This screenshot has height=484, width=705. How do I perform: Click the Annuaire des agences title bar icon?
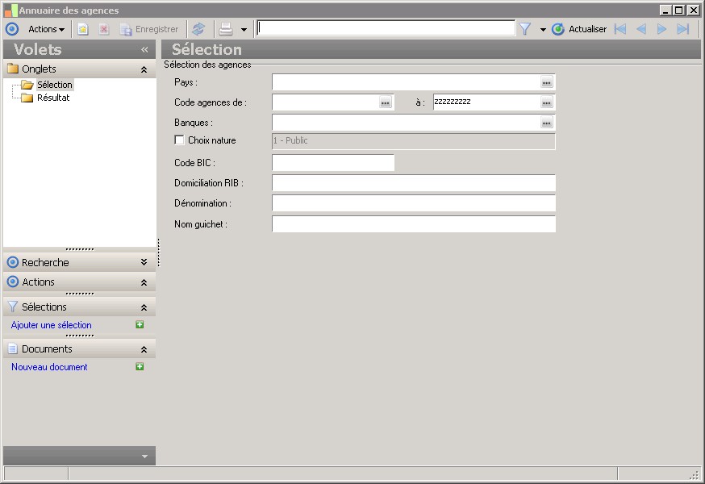tap(10, 10)
